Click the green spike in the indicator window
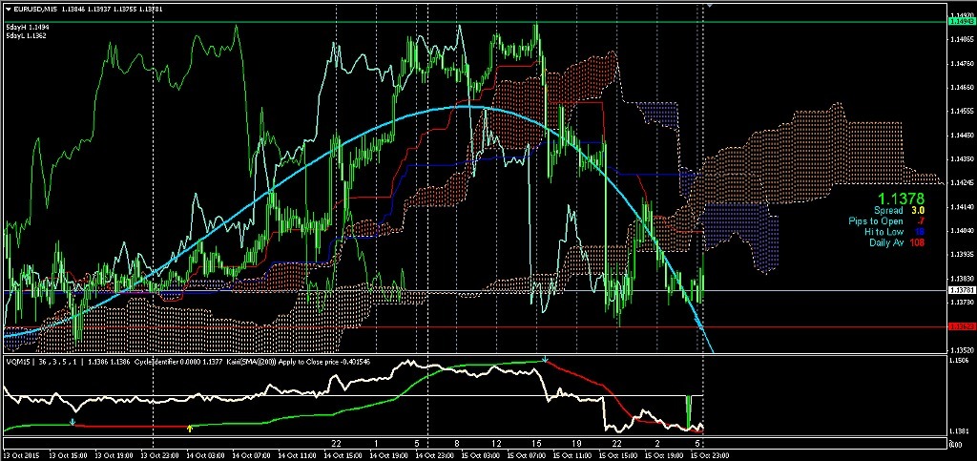This screenshot has width=977, height=461. 689,411
